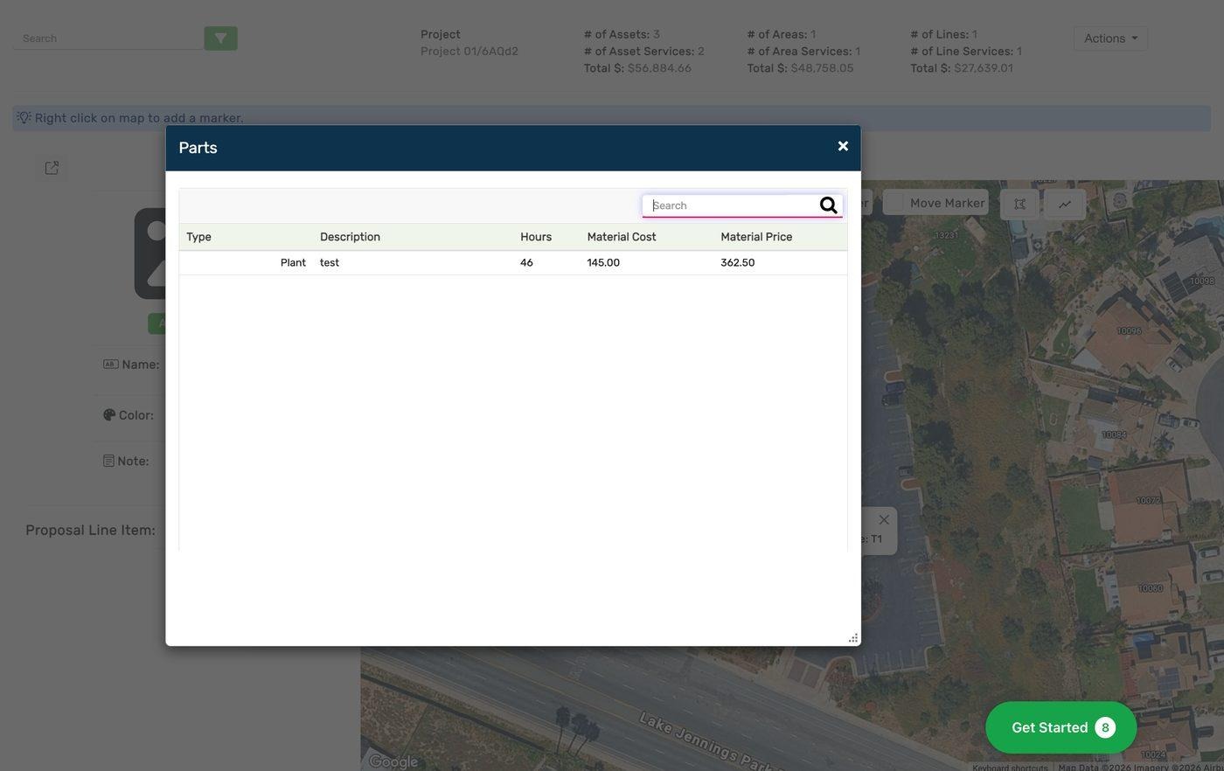Click the '# of Asset Services: 2' stat

(x=644, y=51)
